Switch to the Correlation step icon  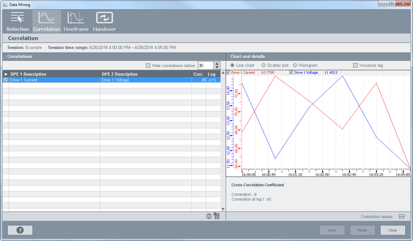(x=46, y=21)
